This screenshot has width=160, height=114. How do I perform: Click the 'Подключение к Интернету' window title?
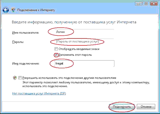[x=36, y=10]
